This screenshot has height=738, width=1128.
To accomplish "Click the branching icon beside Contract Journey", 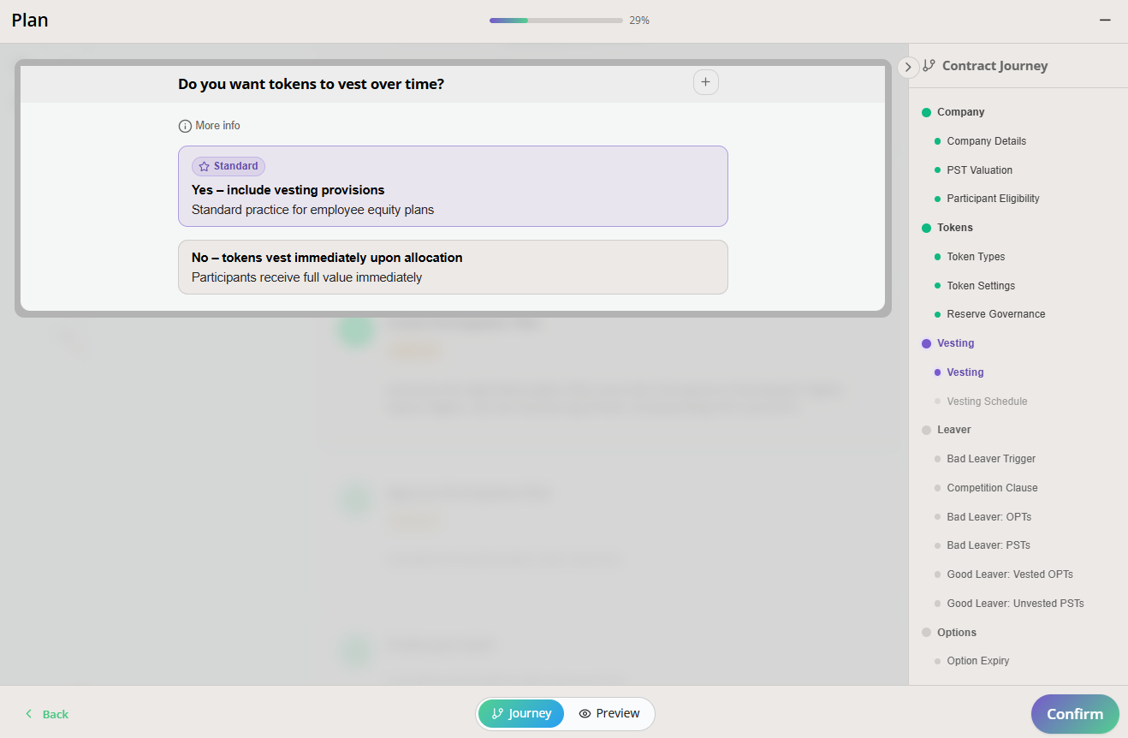I will 929,65.
